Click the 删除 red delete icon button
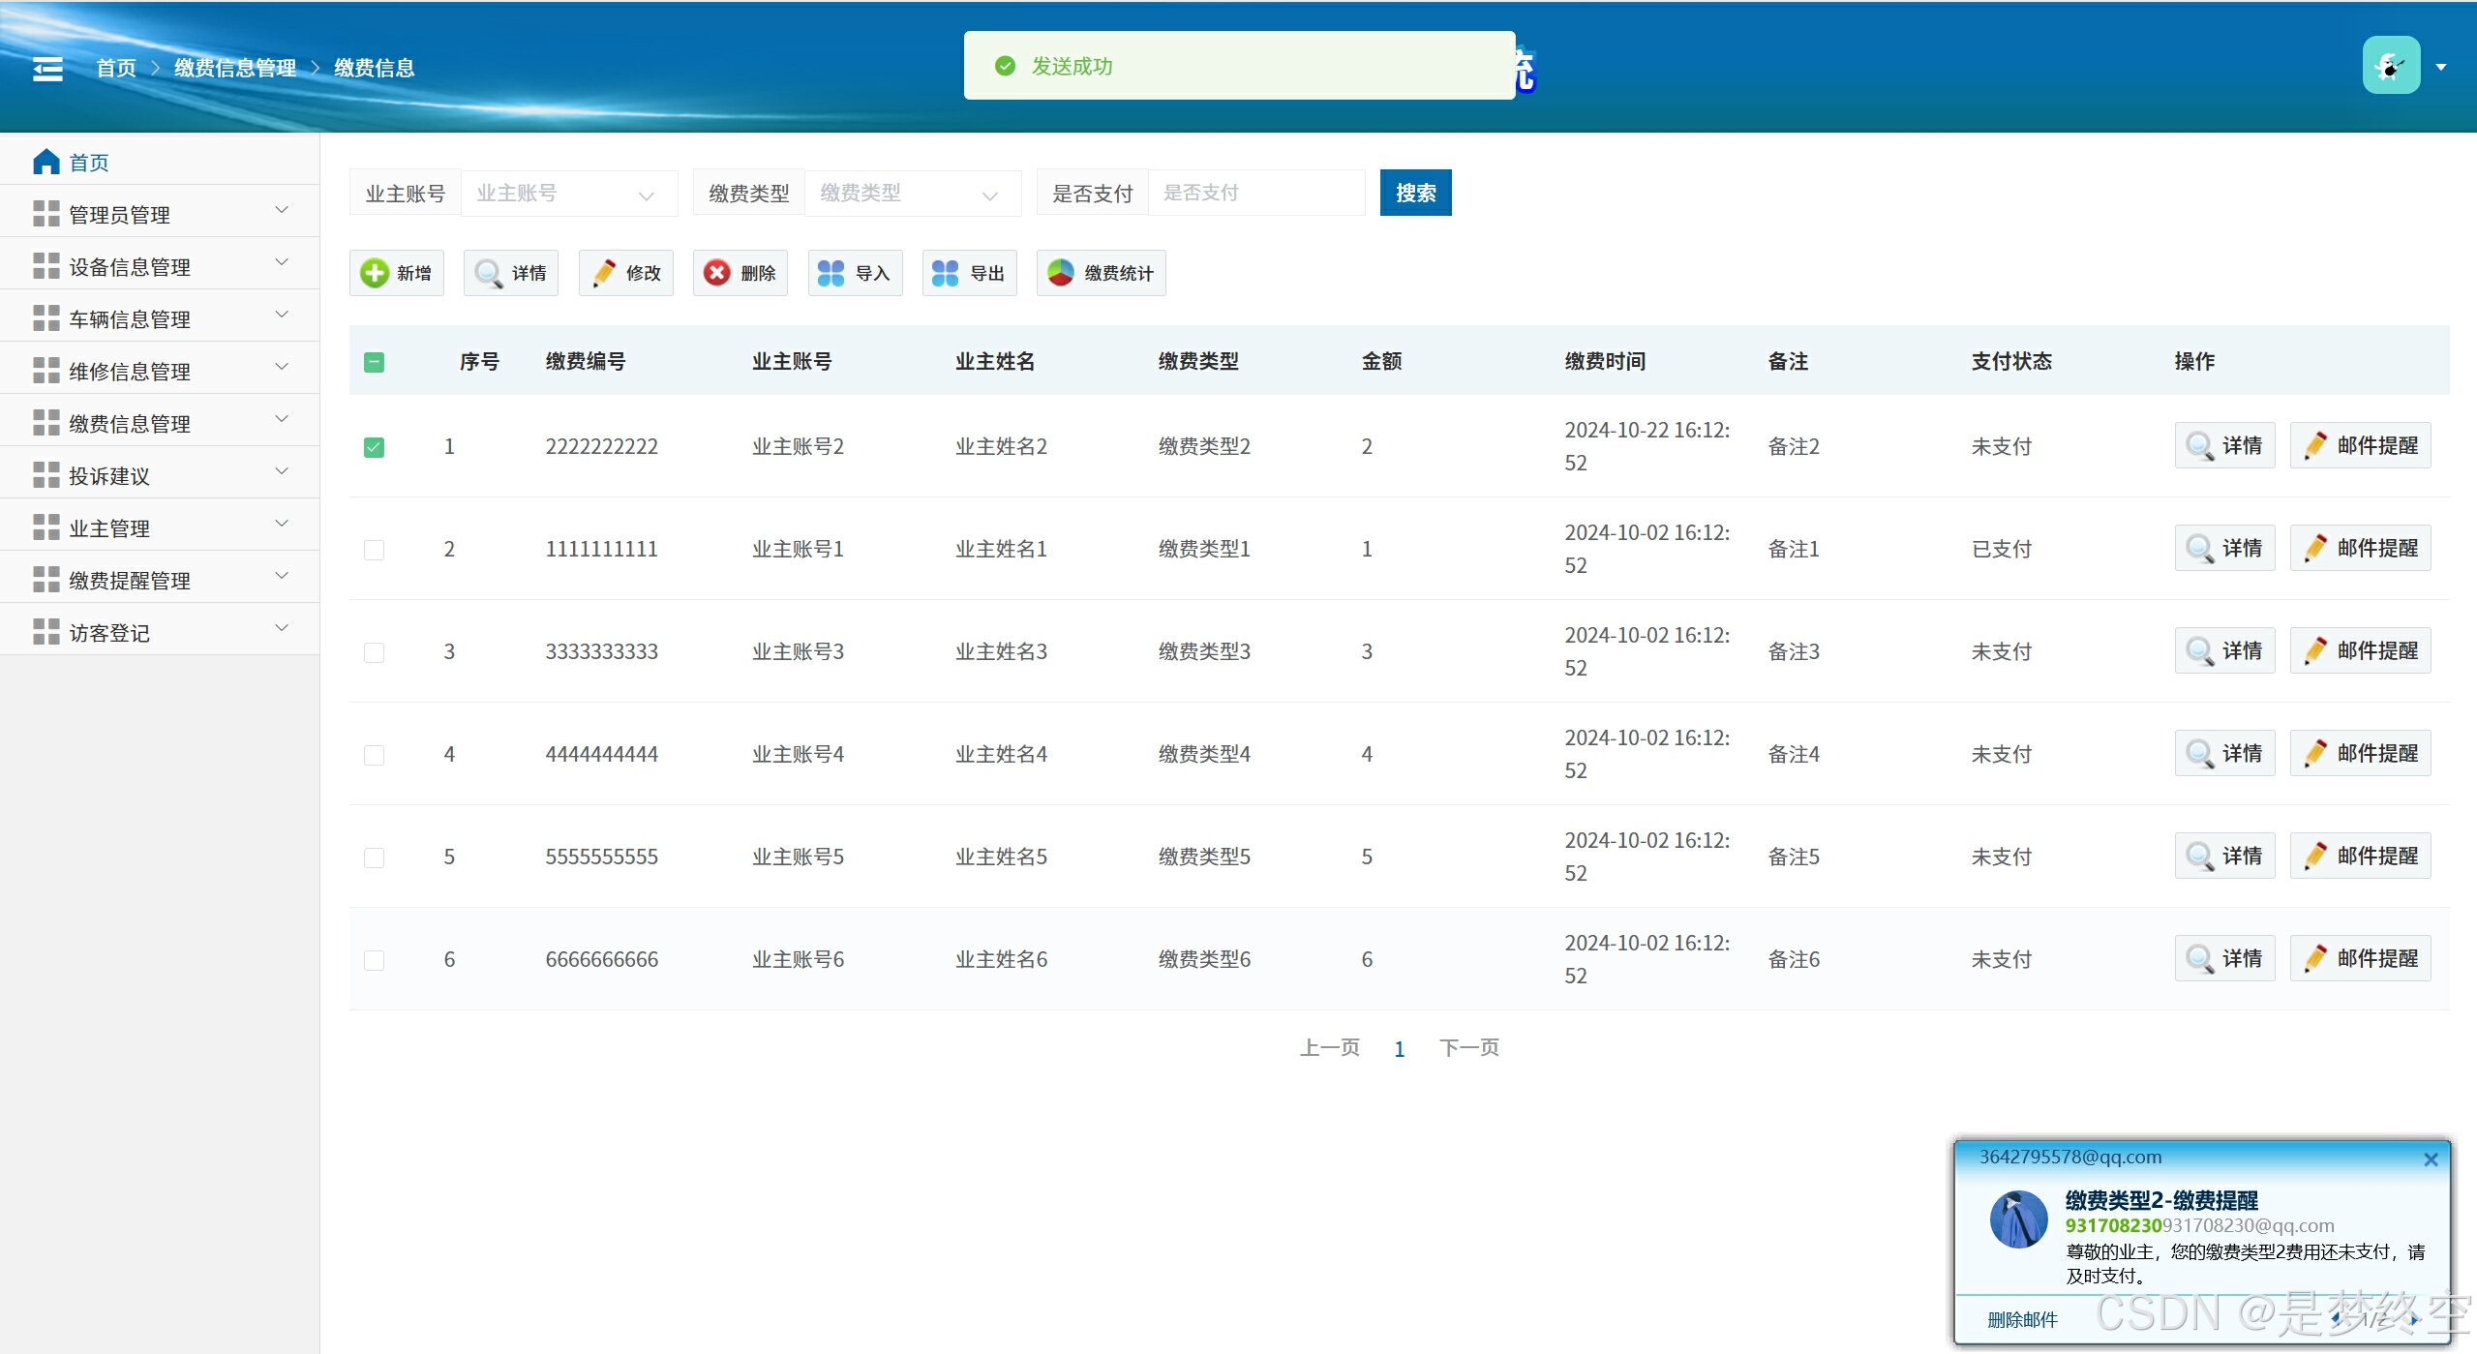The height and width of the screenshot is (1354, 2477). click(x=740, y=273)
